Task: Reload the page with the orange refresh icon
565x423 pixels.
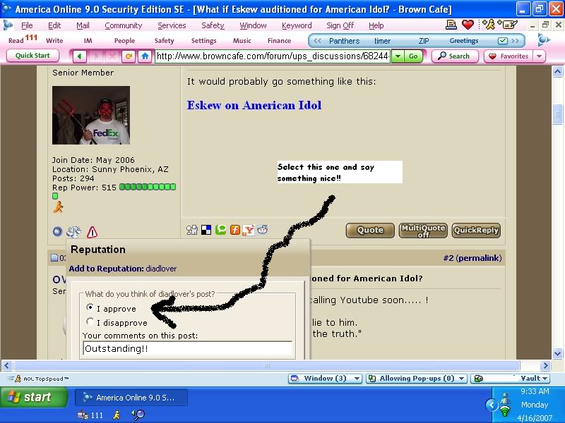Action: (129, 56)
